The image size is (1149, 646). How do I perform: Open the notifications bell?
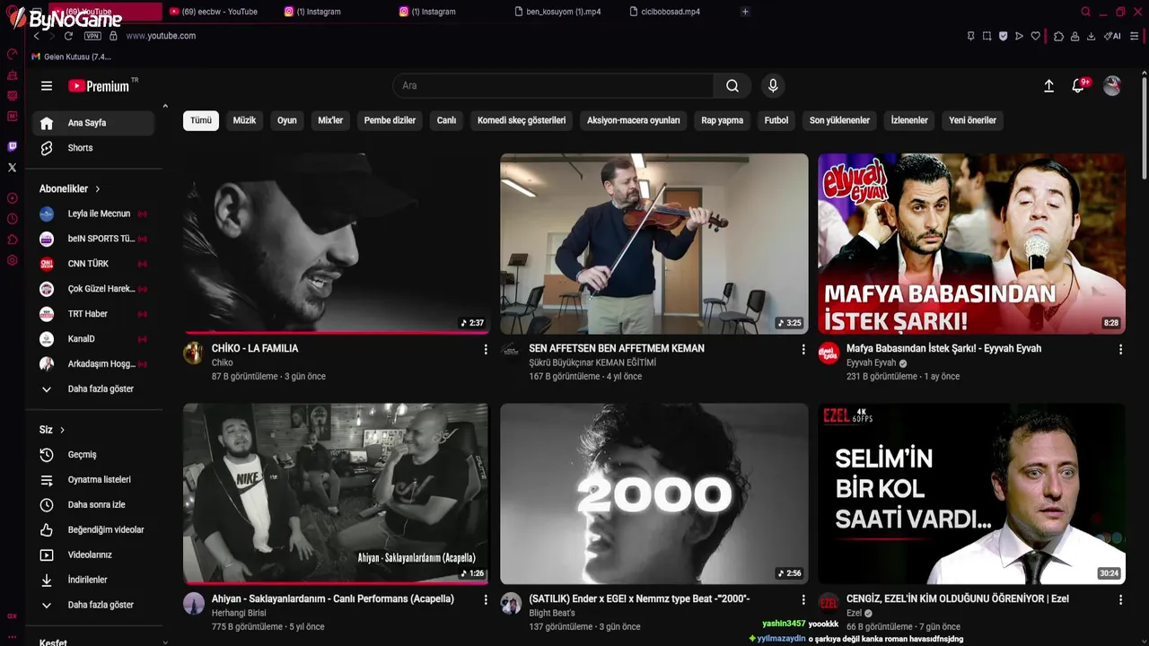tap(1078, 86)
